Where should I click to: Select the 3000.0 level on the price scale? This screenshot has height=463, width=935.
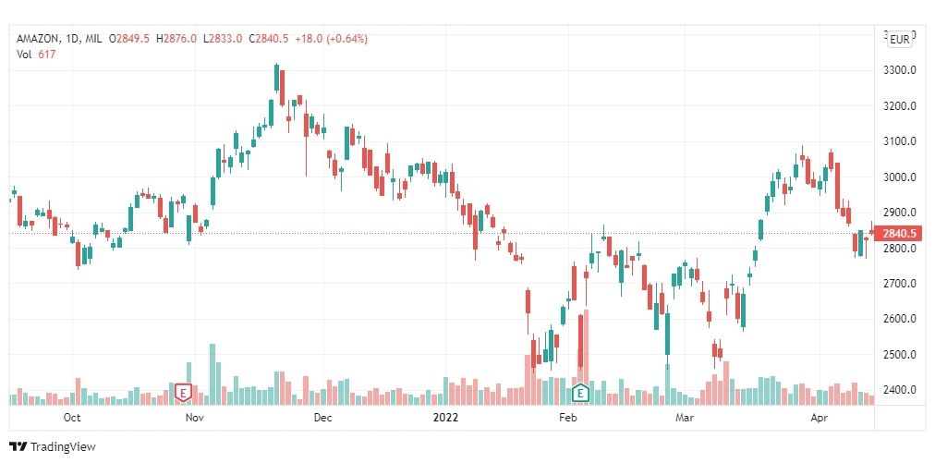899,177
